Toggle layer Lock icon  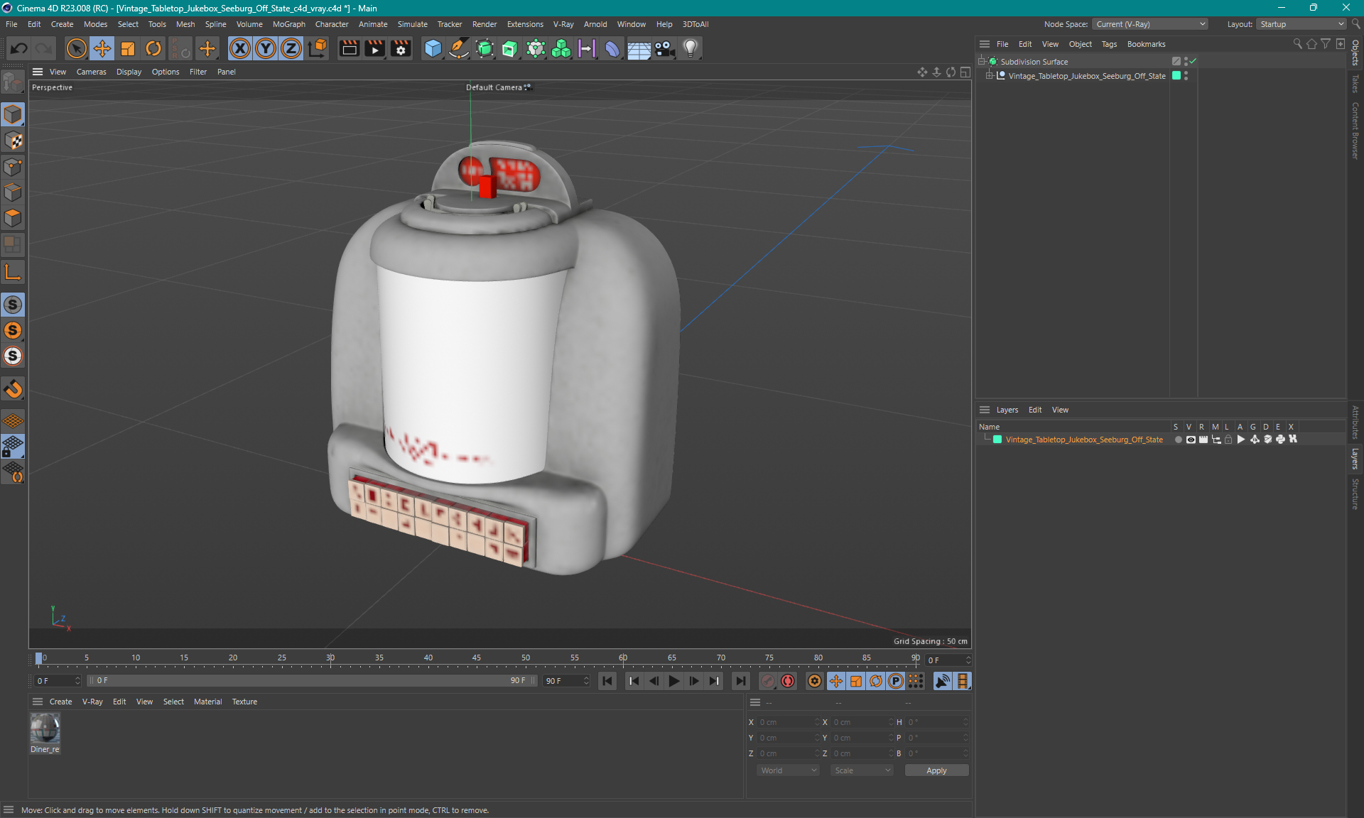(x=1228, y=440)
